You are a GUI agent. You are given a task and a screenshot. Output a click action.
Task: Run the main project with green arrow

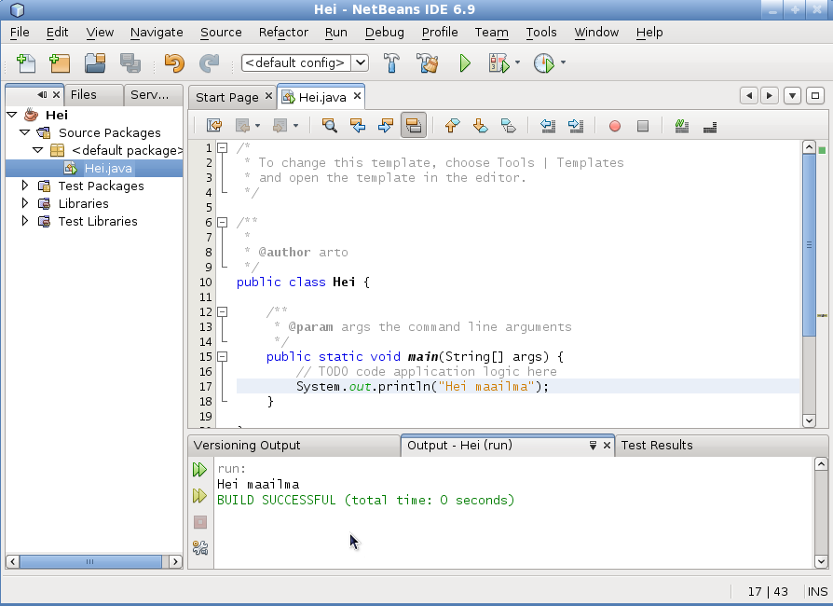tap(465, 63)
